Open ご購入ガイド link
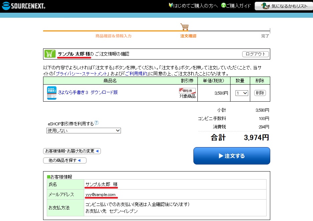The width and height of the screenshot is (313, 221). coord(238,6)
